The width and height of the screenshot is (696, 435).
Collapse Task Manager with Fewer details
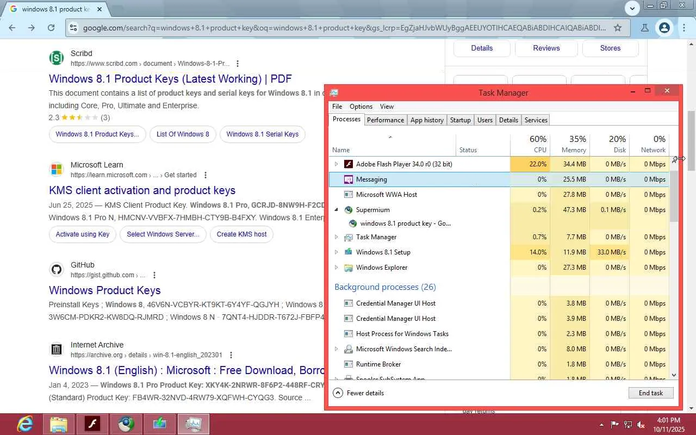coord(358,393)
